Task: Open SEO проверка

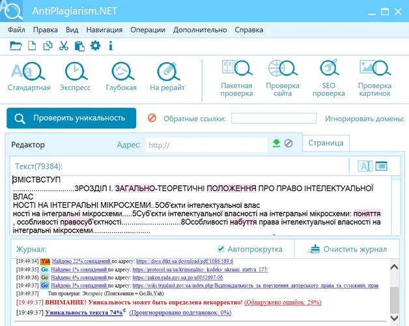Action: coord(329,78)
